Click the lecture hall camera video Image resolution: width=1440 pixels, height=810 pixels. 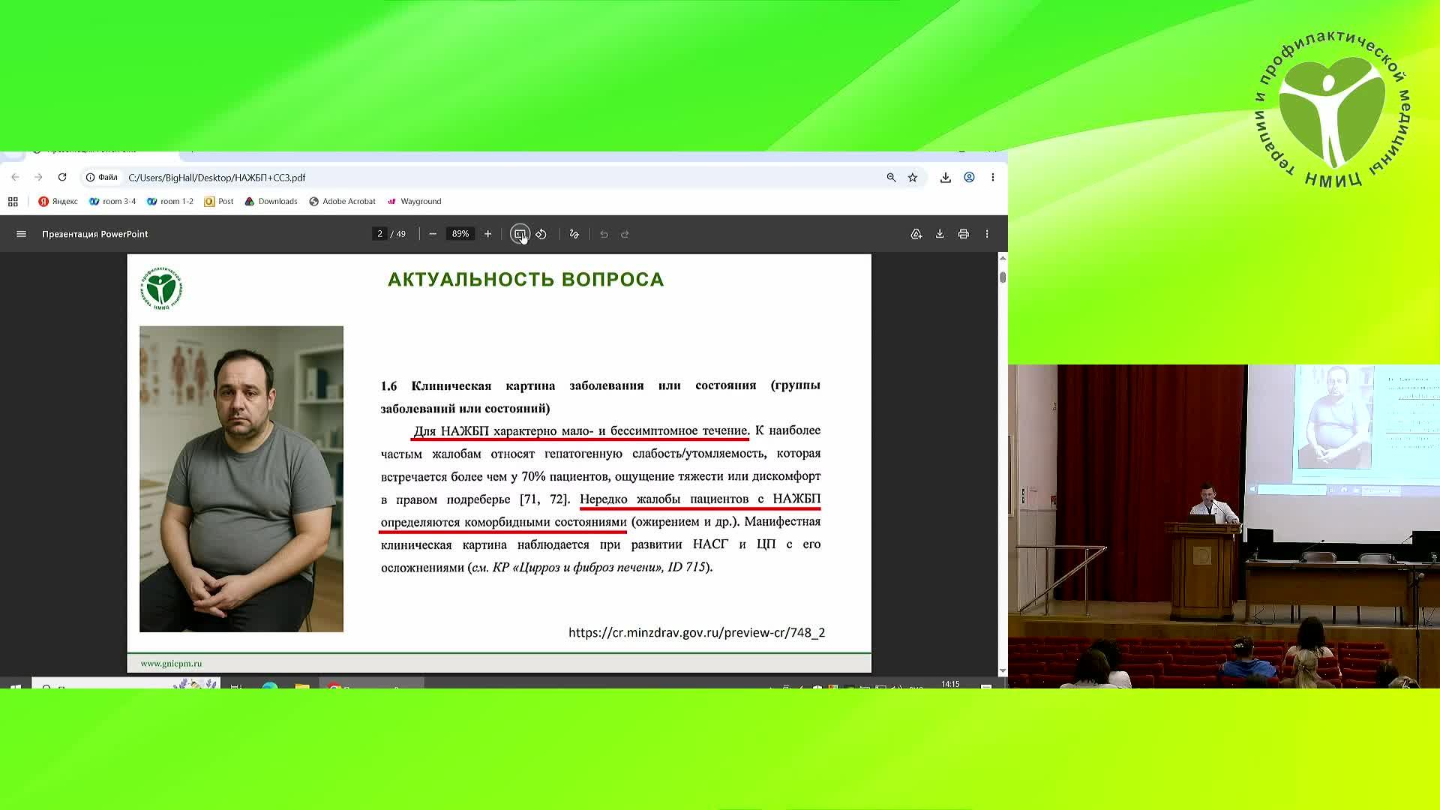[1224, 526]
